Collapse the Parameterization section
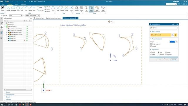 [151, 39]
